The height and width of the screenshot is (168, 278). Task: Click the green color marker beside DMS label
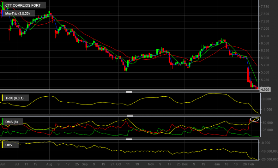click(2, 122)
